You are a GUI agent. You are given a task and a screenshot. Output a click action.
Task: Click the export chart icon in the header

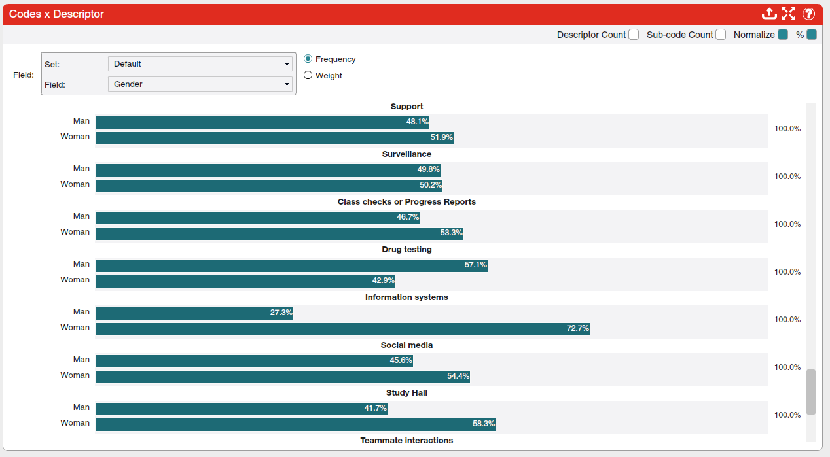[769, 13]
